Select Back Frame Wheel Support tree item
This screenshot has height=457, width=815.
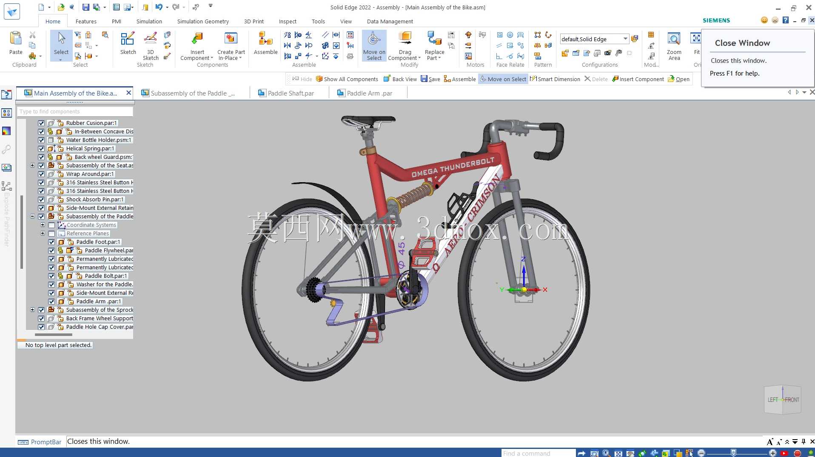tap(100, 319)
